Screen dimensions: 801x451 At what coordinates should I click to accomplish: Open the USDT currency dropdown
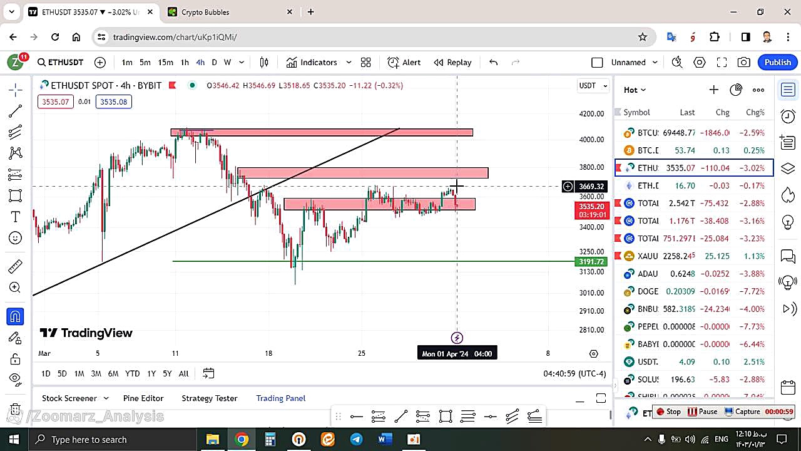(593, 85)
